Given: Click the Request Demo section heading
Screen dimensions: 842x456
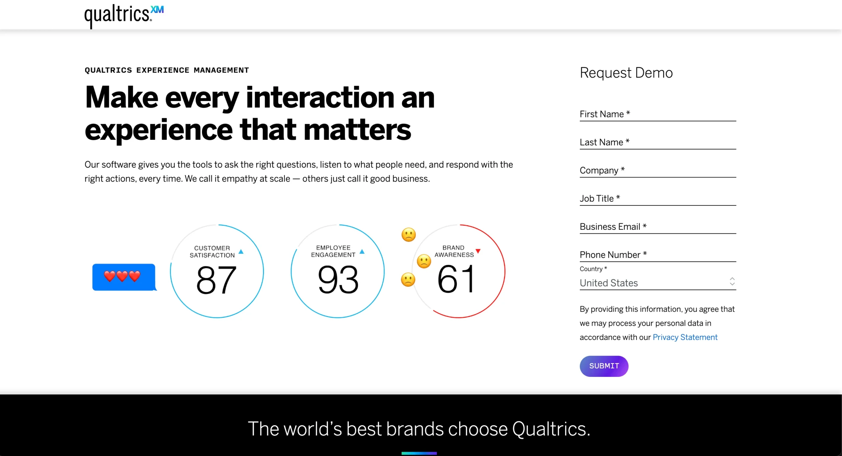Looking at the screenshot, I should pos(627,72).
